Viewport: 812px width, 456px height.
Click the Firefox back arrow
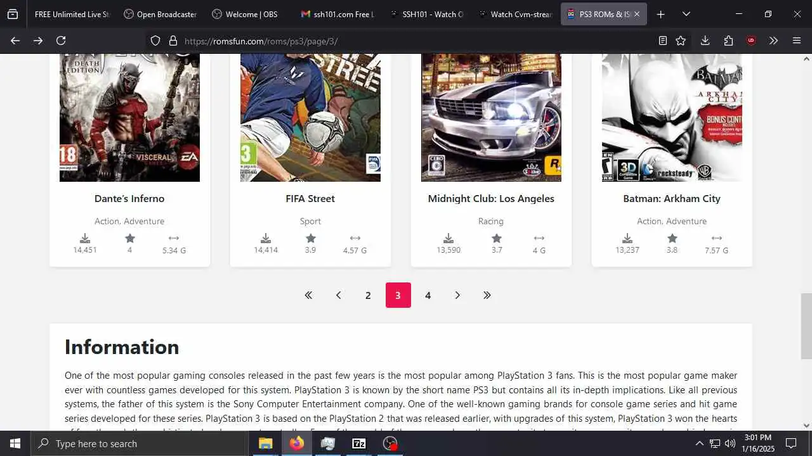[x=15, y=41]
